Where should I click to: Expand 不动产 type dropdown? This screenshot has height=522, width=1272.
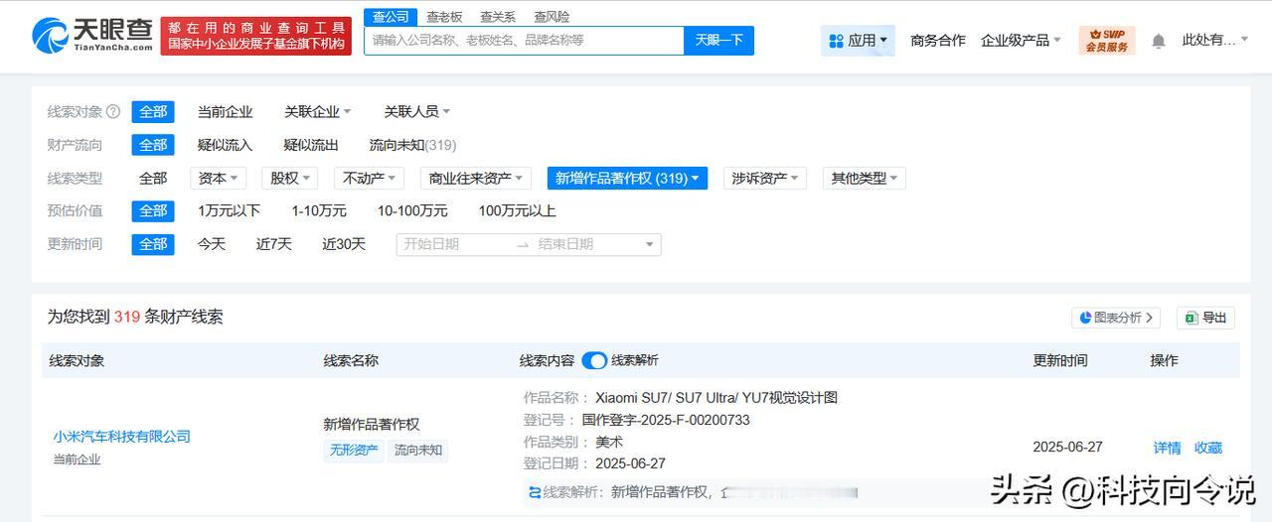[x=369, y=179]
